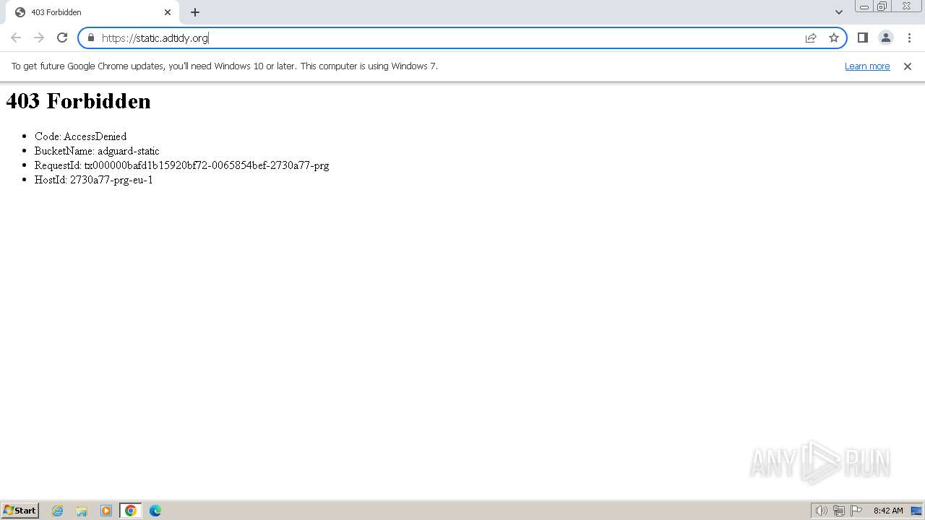Select 'BucketName: adguard-static' line
Image resolution: width=925 pixels, height=520 pixels.
97,151
